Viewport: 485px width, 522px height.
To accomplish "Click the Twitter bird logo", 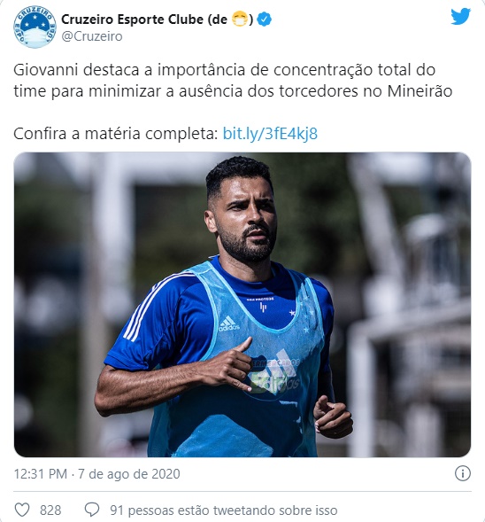I will point(460,17).
